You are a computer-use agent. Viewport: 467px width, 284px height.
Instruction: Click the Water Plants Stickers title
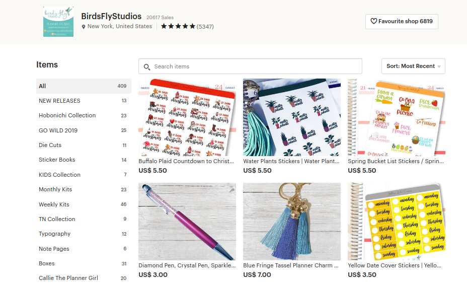291,161
